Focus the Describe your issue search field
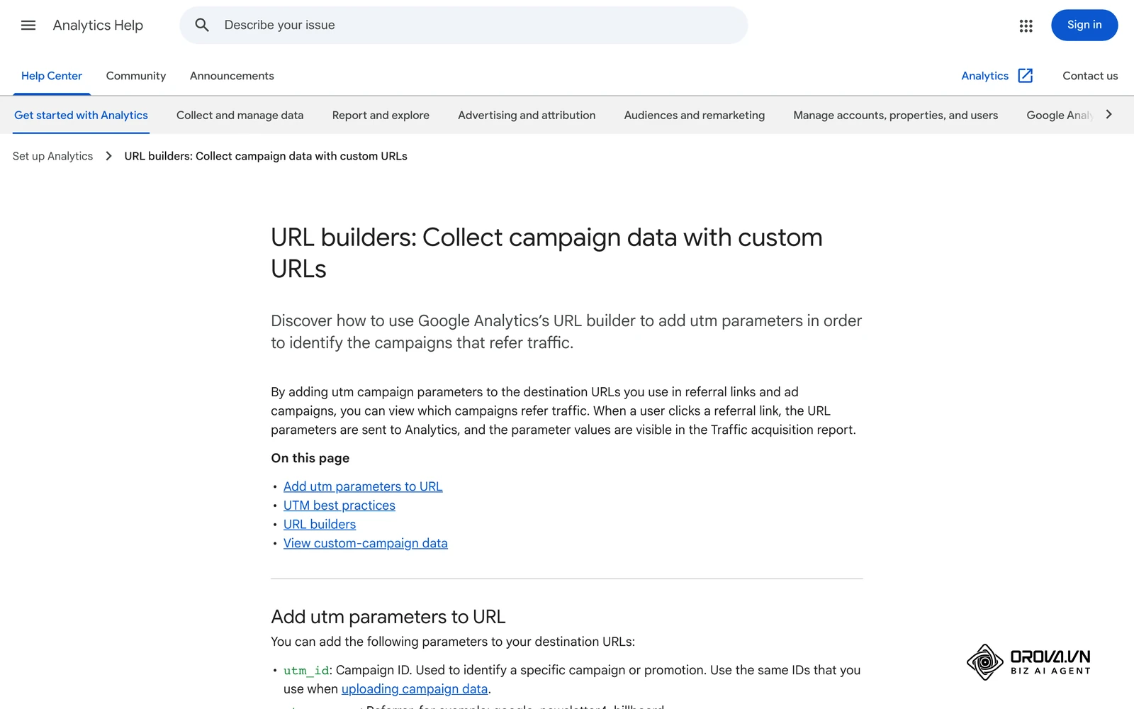 tap(464, 26)
